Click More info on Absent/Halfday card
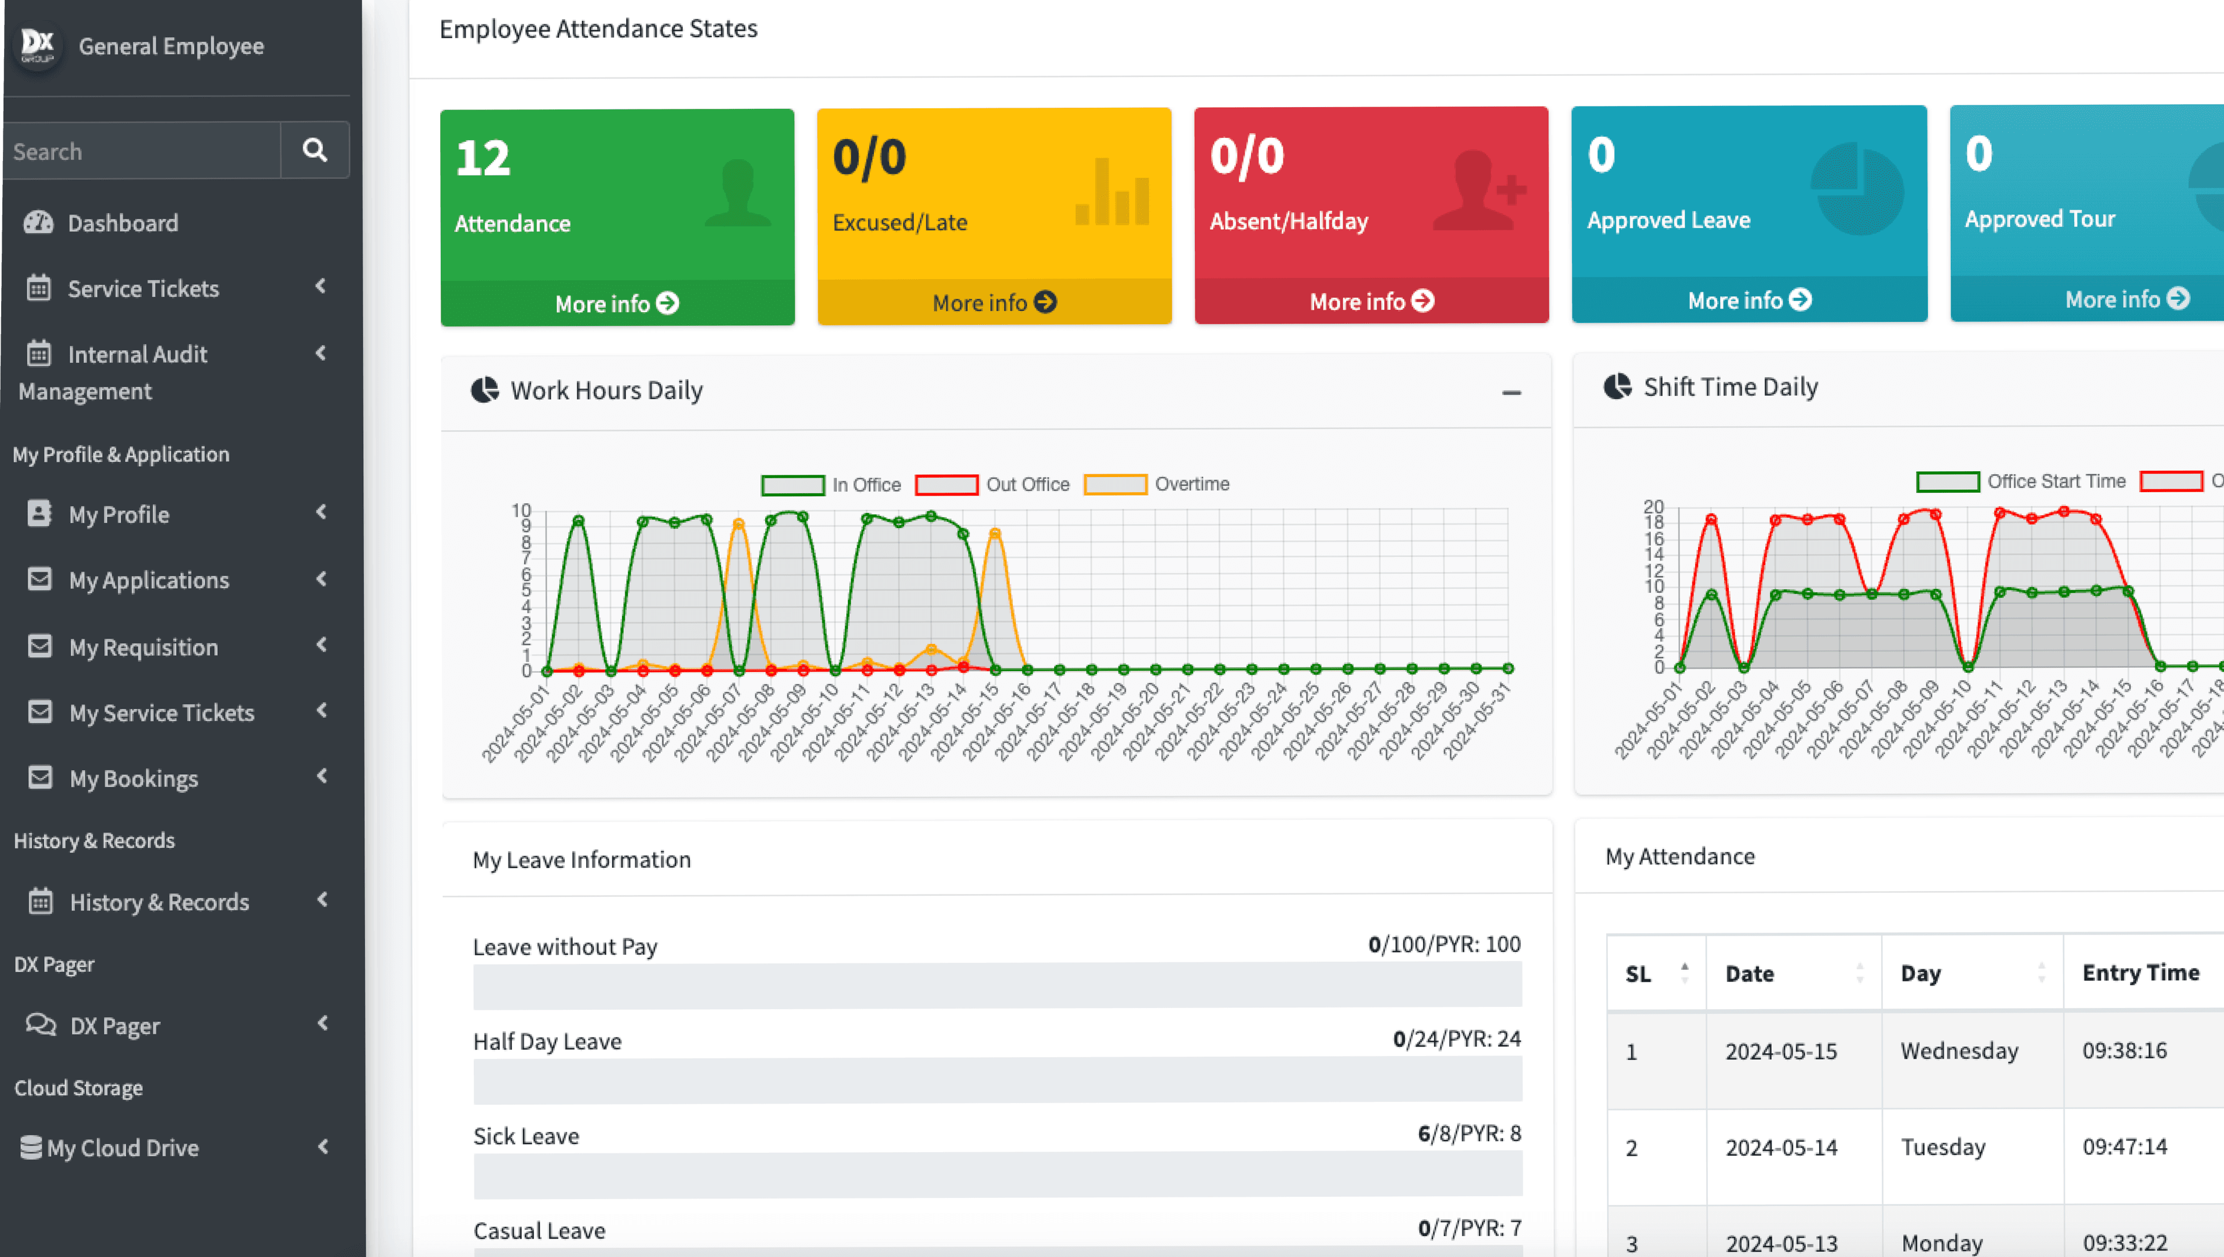 click(1371, 301)
